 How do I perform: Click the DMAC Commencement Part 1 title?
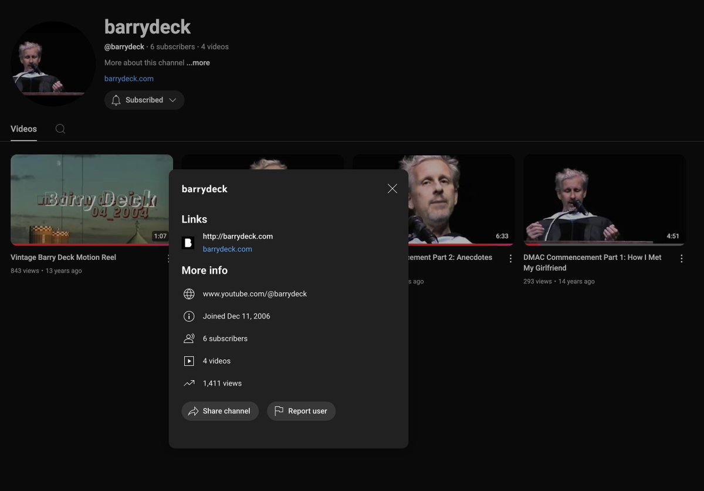(593, 263)
